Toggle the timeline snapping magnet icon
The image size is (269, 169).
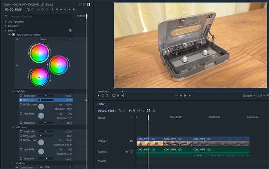click(x=149, y=110)
